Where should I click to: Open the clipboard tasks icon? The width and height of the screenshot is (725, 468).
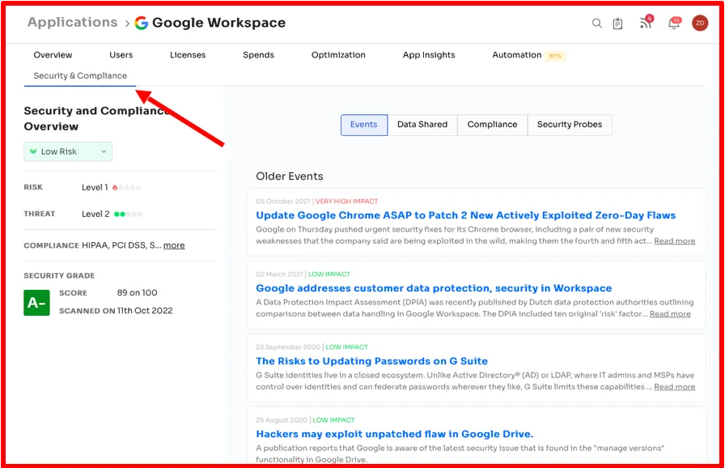tap(617, 23)
